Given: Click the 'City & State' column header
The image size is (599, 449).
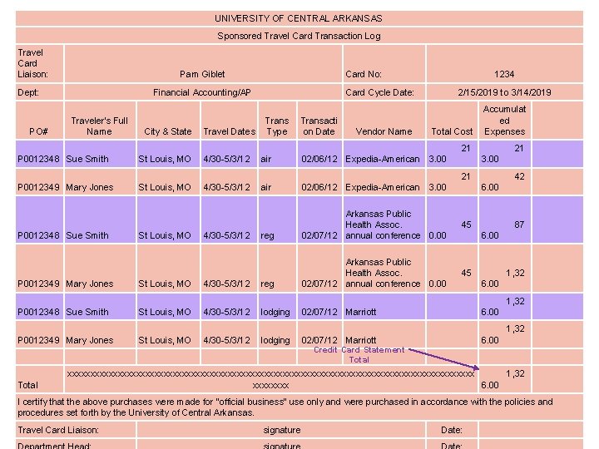Looking at the screenshot, I should tap(168, 121).
